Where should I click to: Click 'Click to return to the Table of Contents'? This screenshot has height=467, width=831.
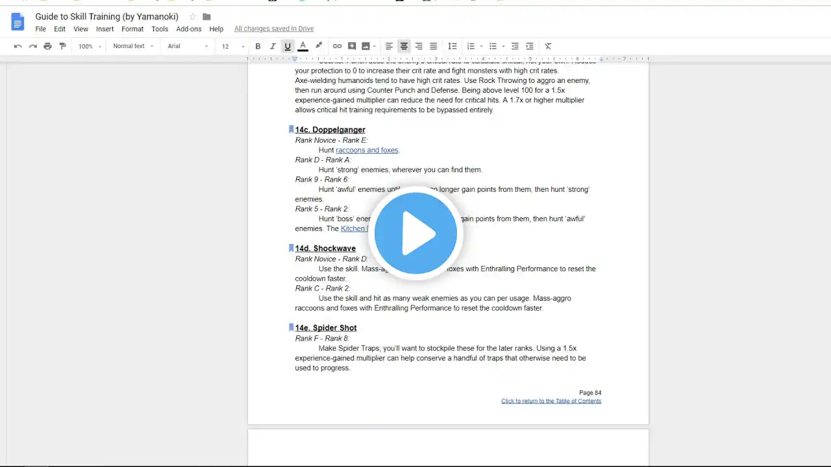click(551, 401)
